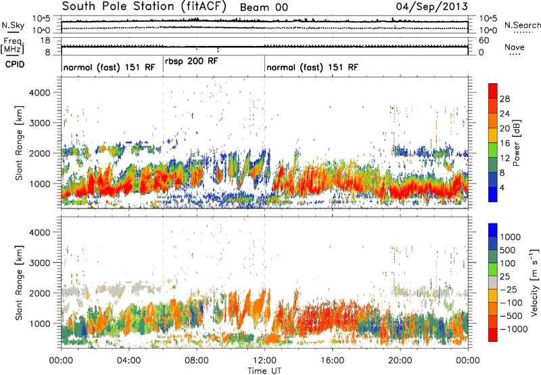This screenshot has width=541, height=375.
Task: Click the first 'normal (fast) 151 RF' label
Action: [110, 67]
